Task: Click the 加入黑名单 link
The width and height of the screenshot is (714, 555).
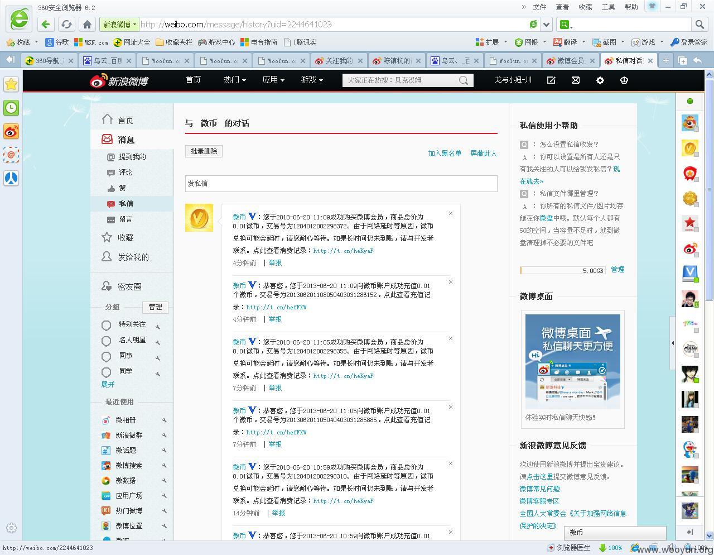Action: click(x=445, y=154)
